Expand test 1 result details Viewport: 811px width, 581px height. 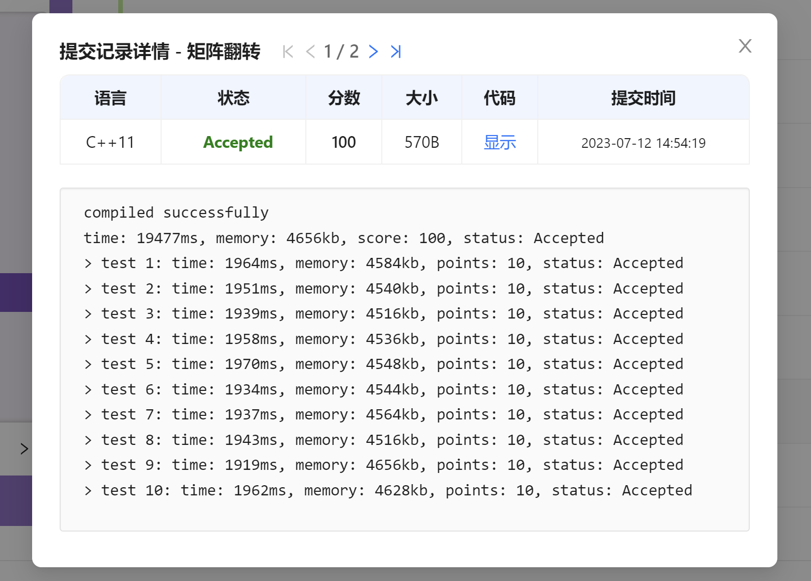click(88, 263)
